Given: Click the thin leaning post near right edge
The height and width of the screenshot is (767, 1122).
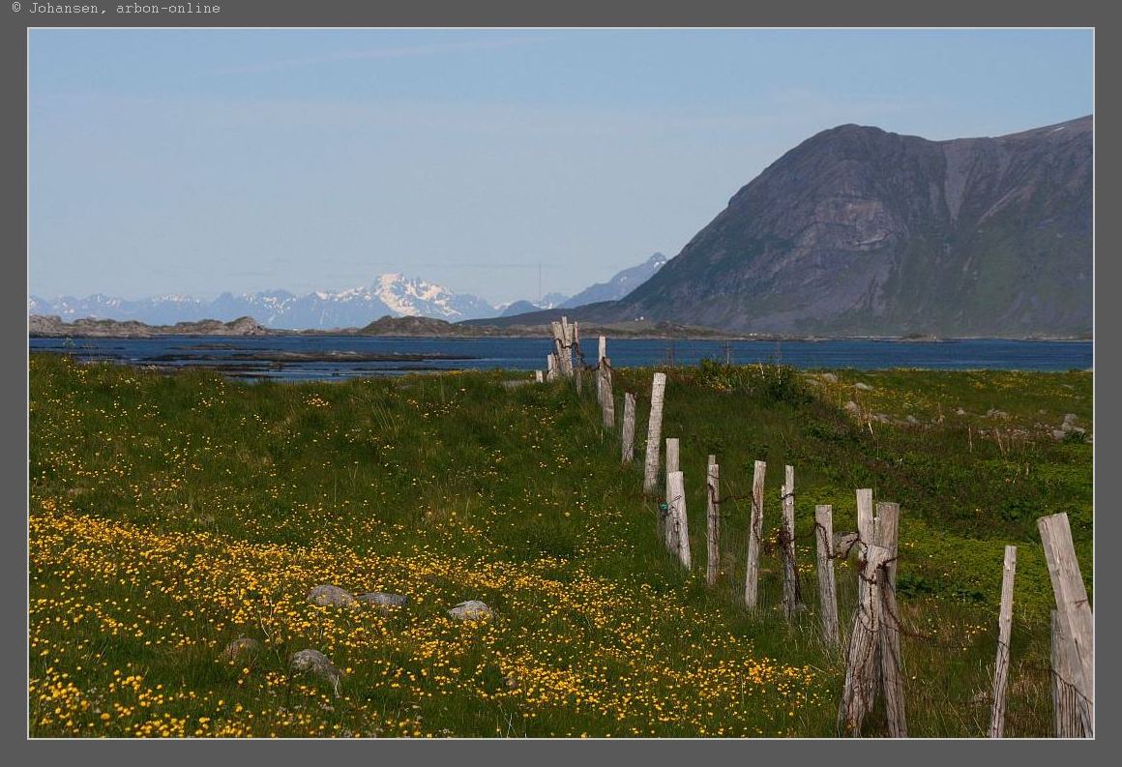Looking at the screenshot, I should tap(1002, 638).
